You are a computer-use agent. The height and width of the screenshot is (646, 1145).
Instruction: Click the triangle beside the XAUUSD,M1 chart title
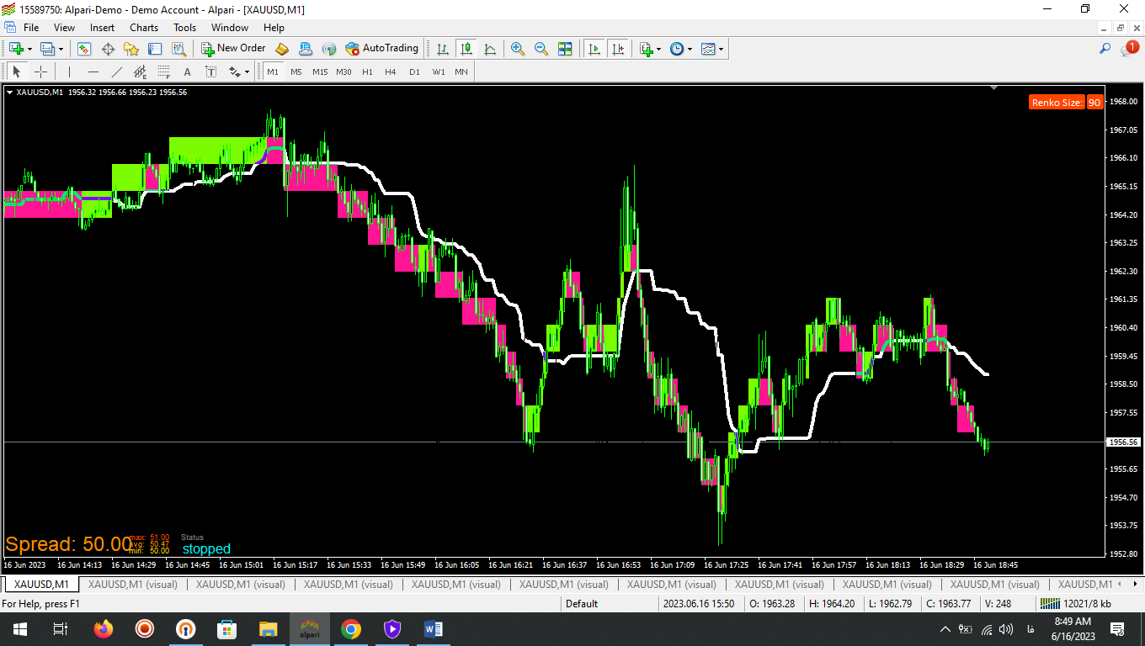pyautogui.click(x=9, y=93)
